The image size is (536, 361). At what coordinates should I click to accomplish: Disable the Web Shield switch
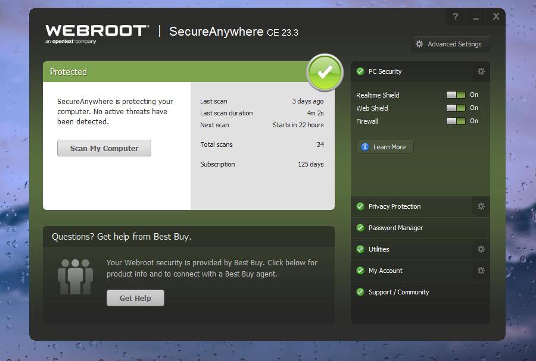456,108
